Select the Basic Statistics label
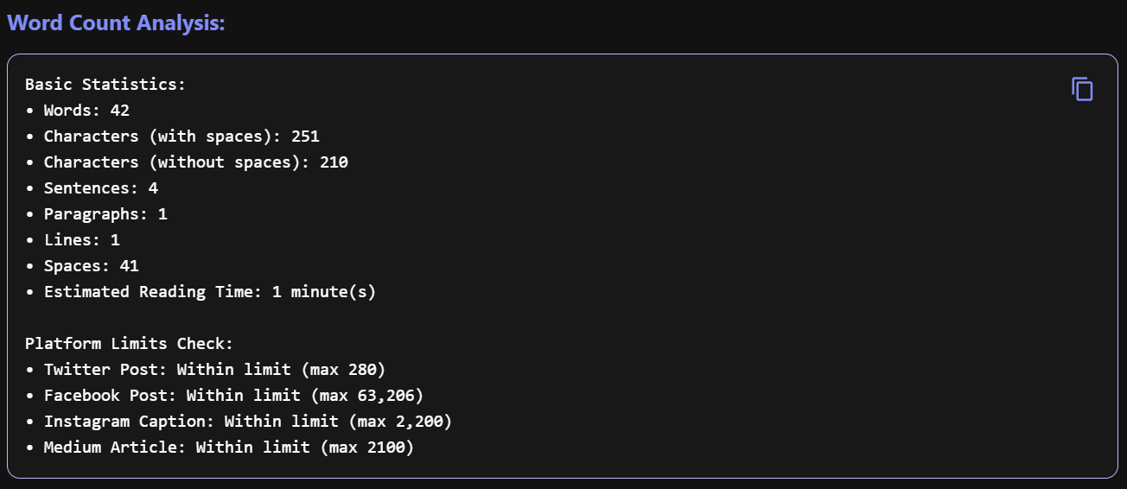 coord(105,85)
